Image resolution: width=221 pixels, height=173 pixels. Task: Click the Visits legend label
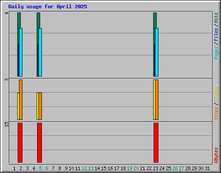coord(216,94)
